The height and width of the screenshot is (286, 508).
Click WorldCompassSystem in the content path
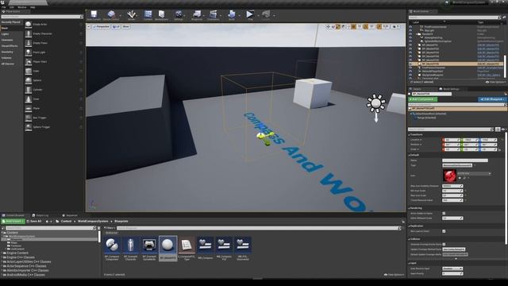click(93, 221)
